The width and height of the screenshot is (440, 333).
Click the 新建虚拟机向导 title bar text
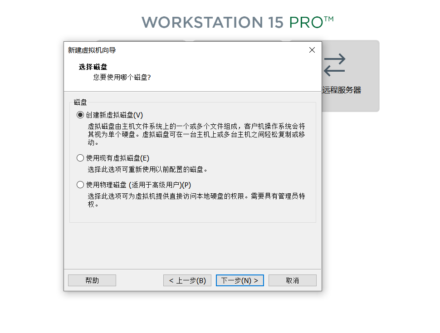(92, 50)
